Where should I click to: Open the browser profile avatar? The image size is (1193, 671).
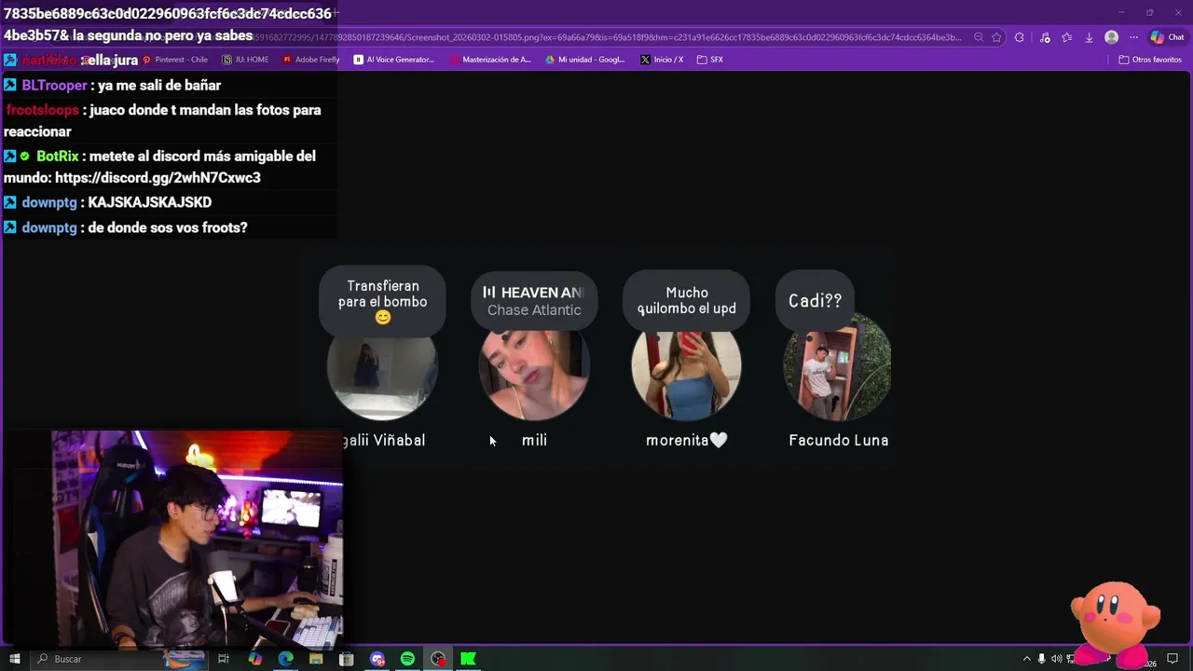1111,37
